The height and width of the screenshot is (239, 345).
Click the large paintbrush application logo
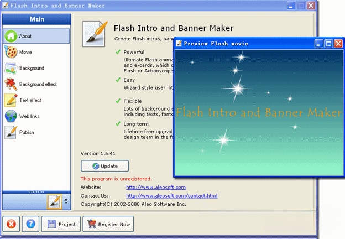click(95, 34)
